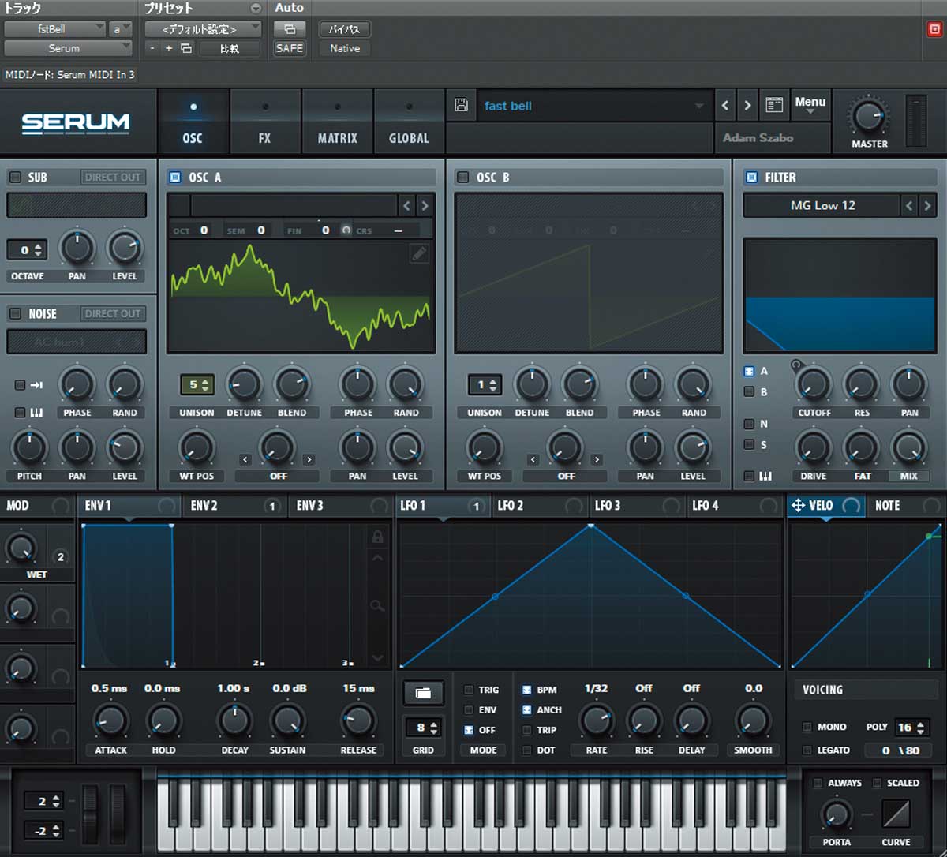Switch to the MATRIX tab
947x857 pixels.
pyautogui.click(x=337, y=122)
